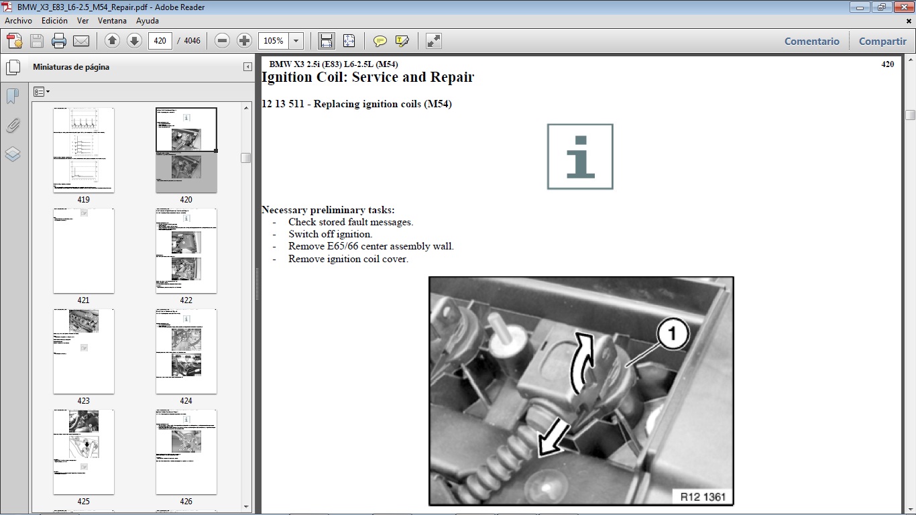916x515 pixels.
Task: Click the document vertical scrollbar handle
Action: (910, 115)
